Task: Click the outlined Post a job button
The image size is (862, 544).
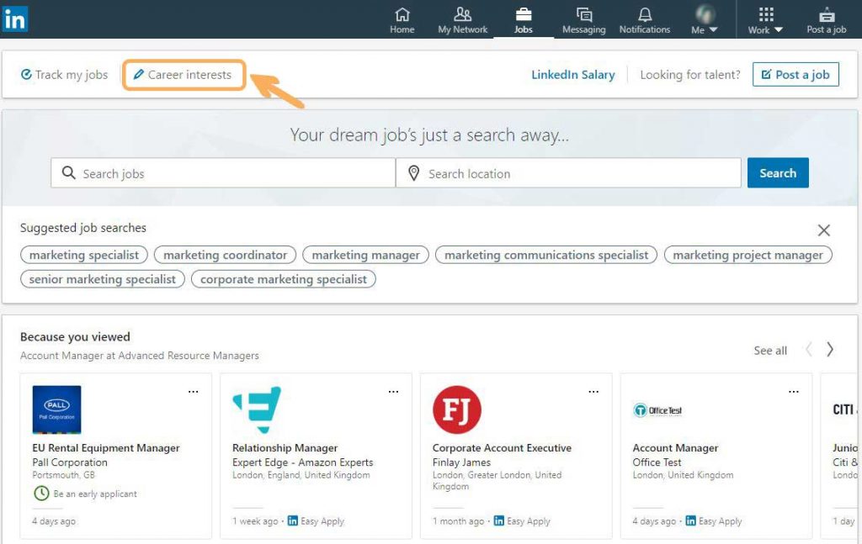Action: 795,75
